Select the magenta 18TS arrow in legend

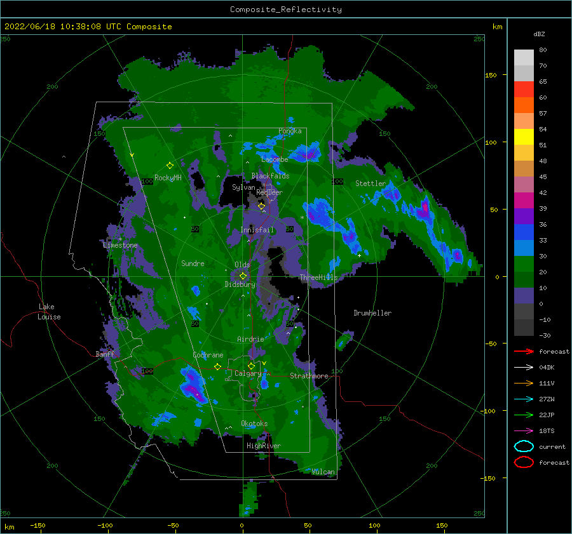[524, 431]
